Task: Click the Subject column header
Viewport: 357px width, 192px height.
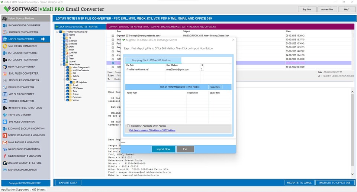Action: tap(186, 32)
